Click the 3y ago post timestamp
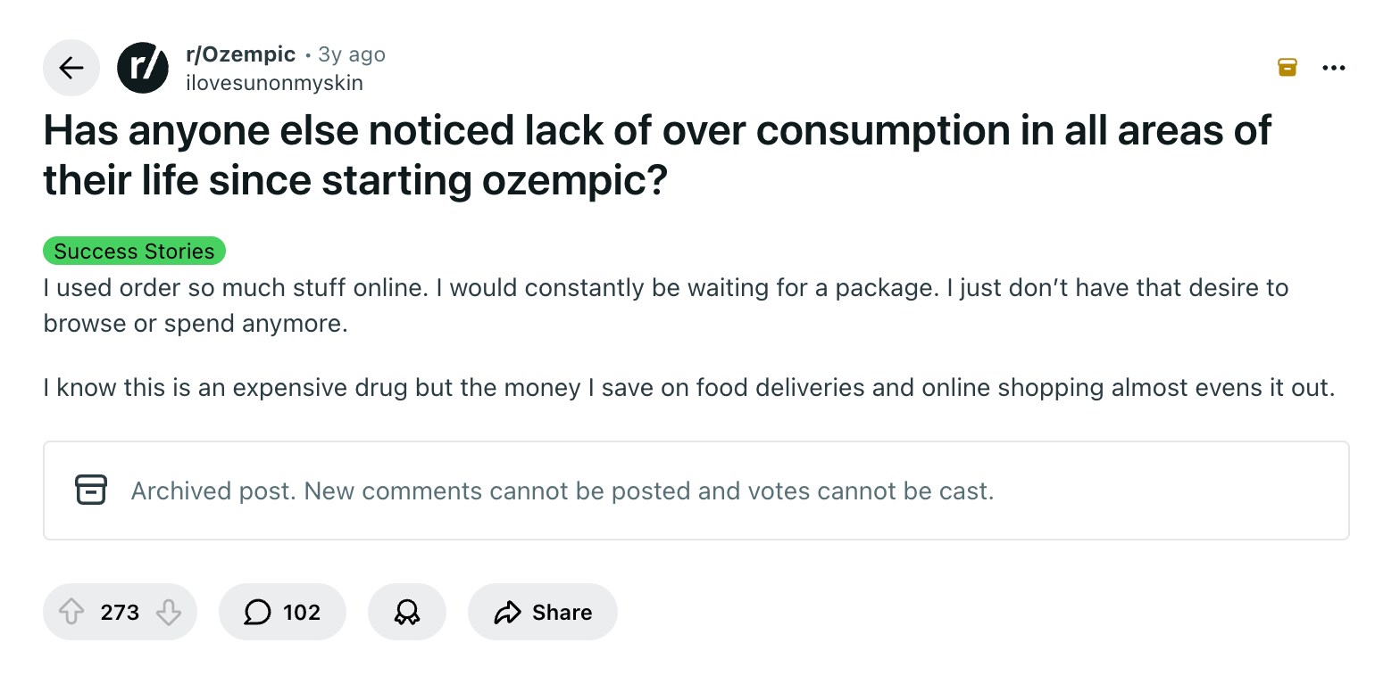The height and width of the screenshot is (676, 1375). tap(352, 54)
